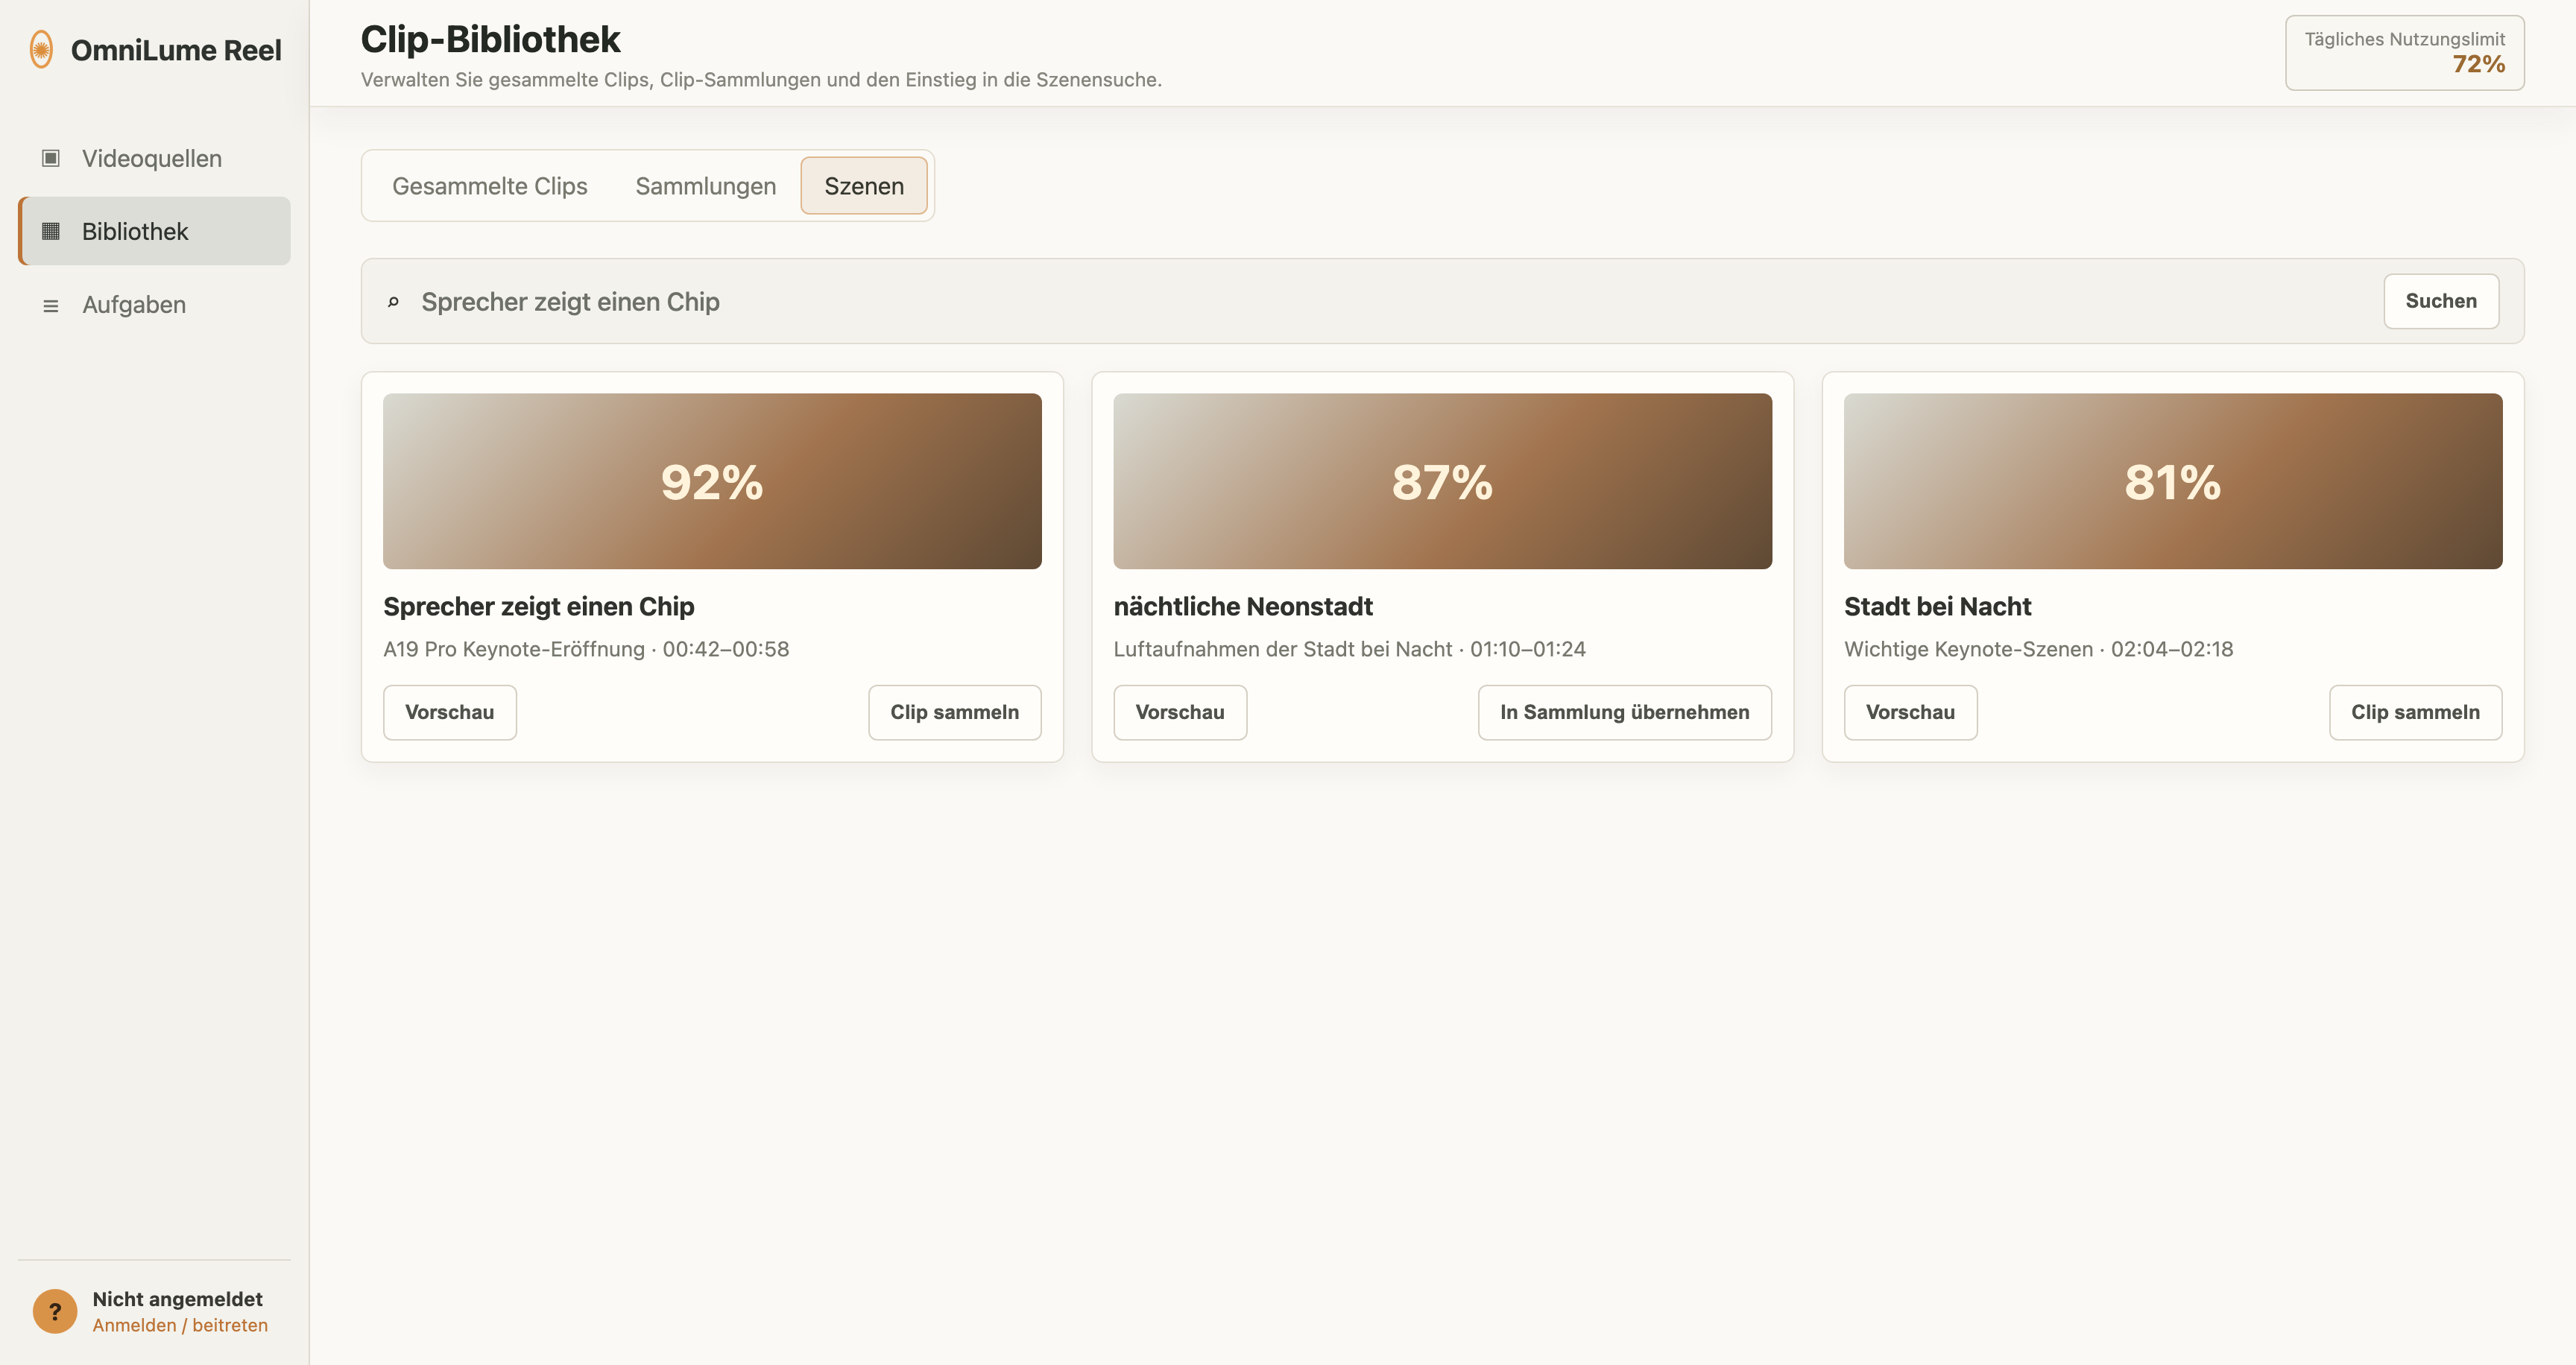Screen dimensions: 2576x1365
Task: Click the OmniLume Reel logo icon
Action: click(41, 50)
